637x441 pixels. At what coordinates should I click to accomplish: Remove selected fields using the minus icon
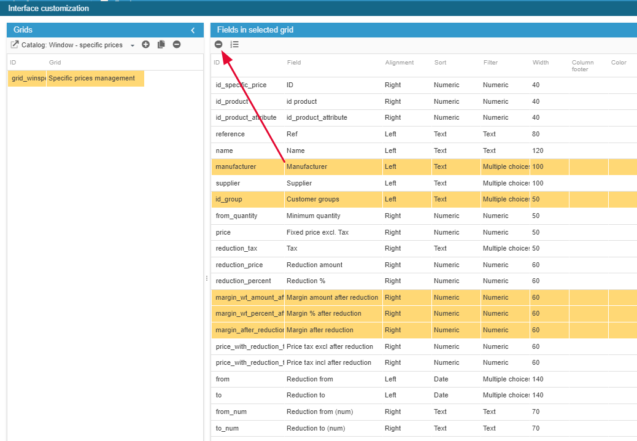pyautogui.click(x=218, y=44)
